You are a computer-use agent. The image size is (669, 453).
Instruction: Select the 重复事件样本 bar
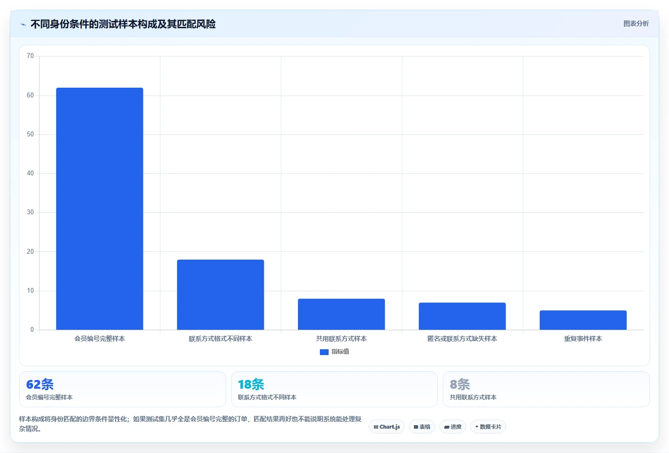coord(583,320)
